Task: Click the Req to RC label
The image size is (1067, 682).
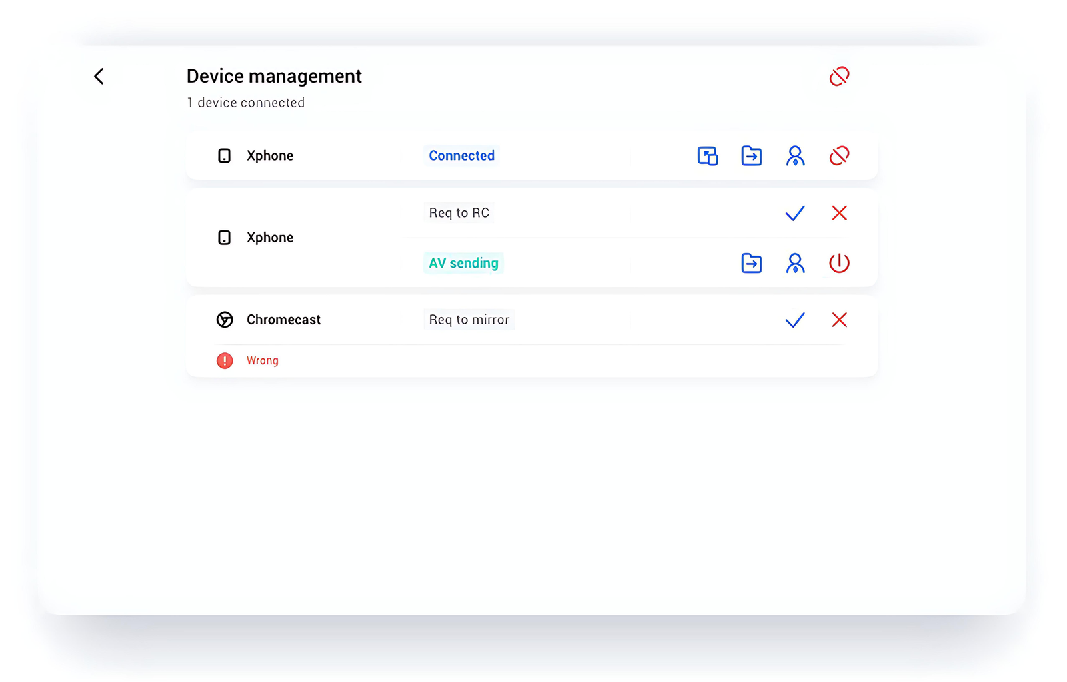Action: (x=459, y=213)
